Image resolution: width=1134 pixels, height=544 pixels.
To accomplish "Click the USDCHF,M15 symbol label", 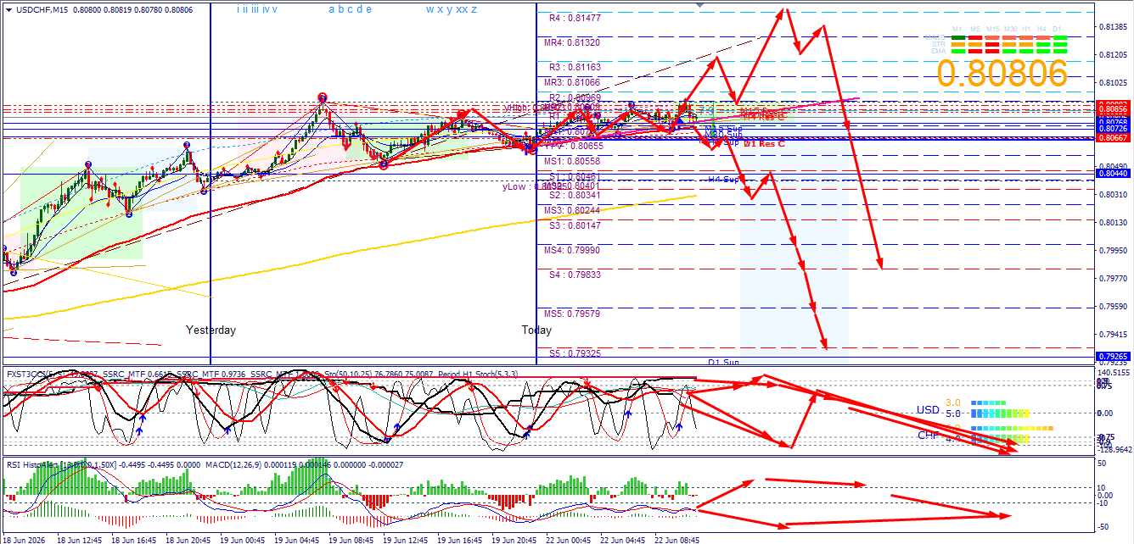I will [43, 10].
